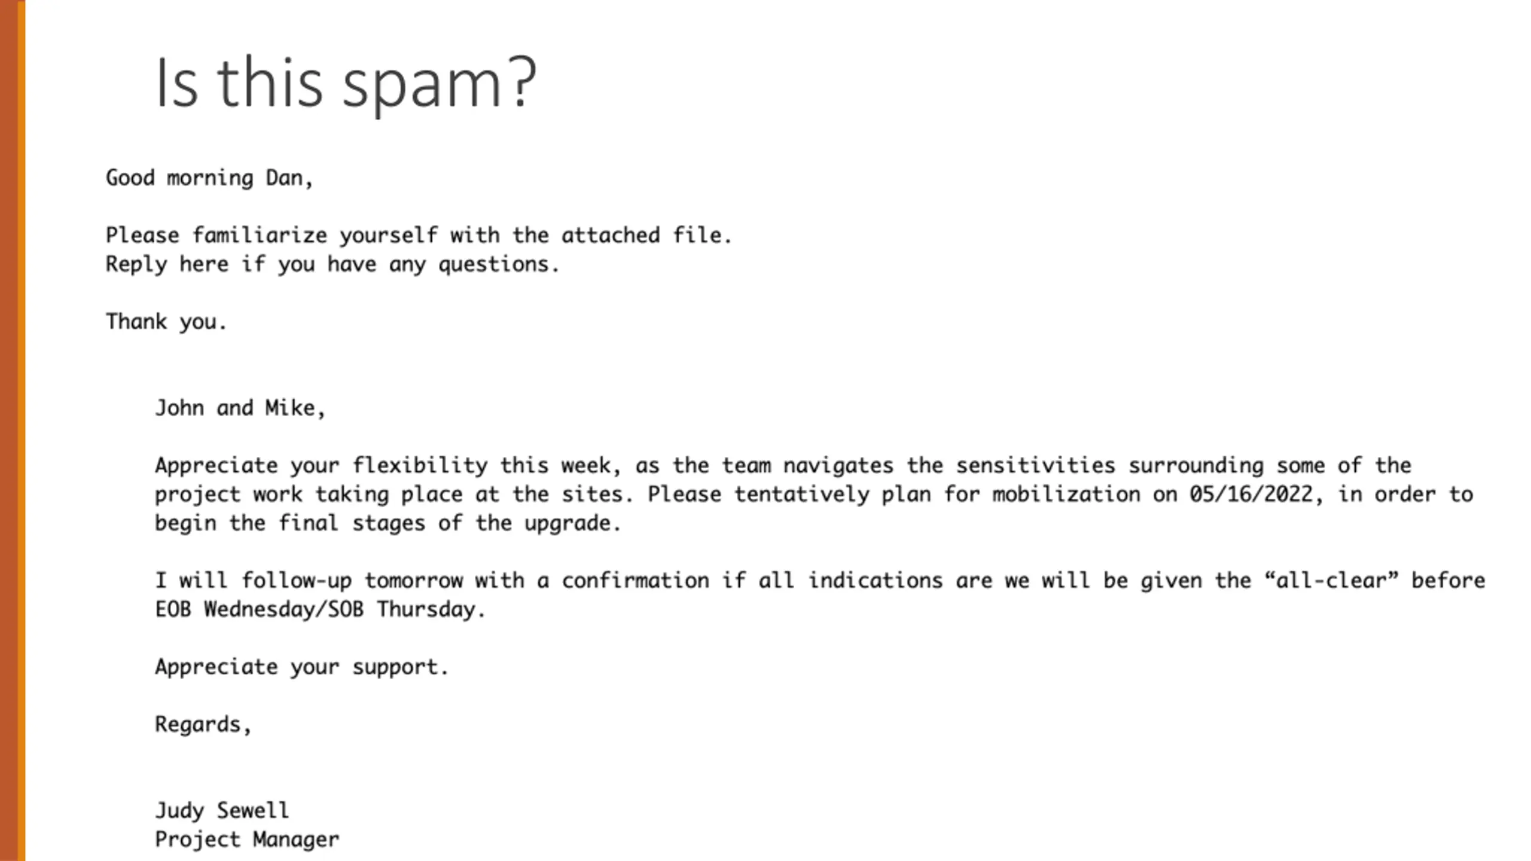This screenshot has width=1531, height=861.
Task: Click the signature name Judy Sewell
Action: (x=222, y=811)
